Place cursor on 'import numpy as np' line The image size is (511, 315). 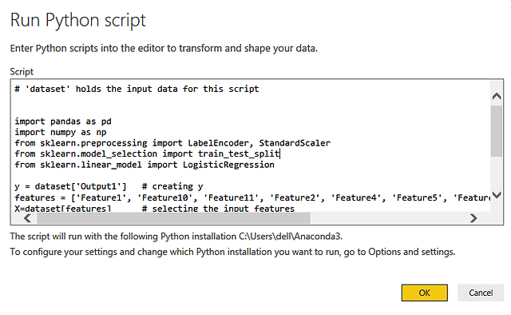(61, 132)
